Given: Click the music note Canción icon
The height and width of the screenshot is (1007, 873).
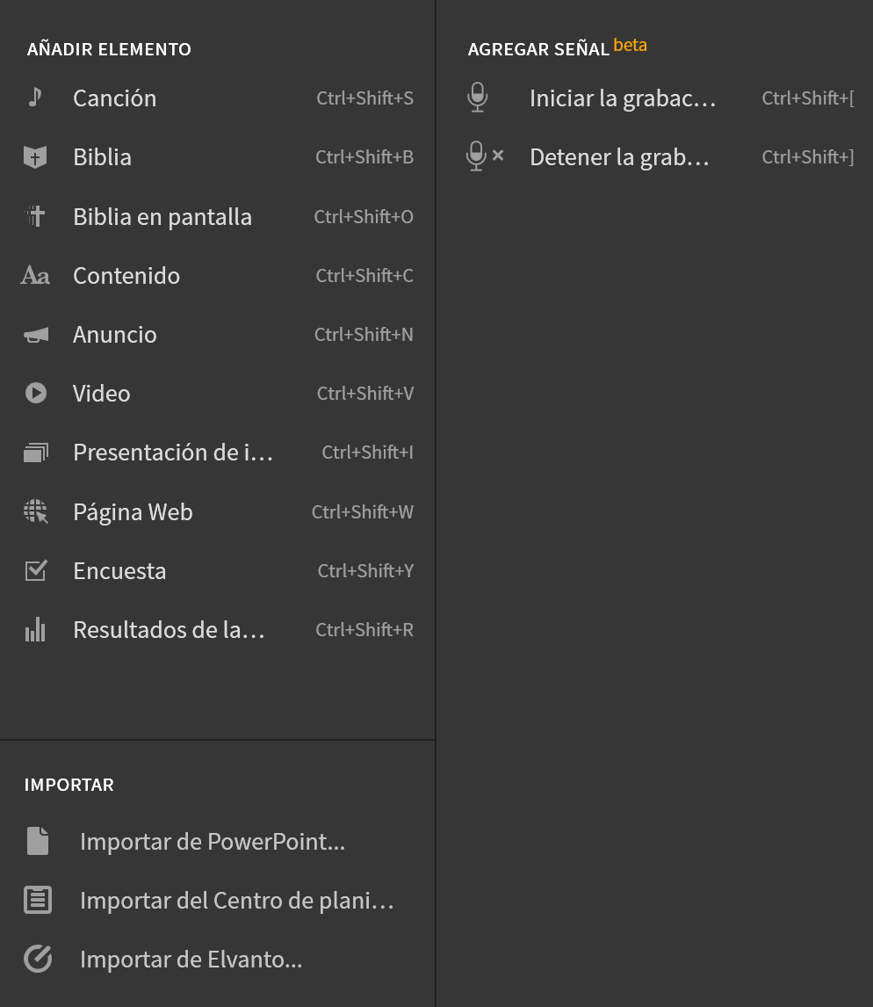Looking at the screenshot, I should point(35,98).
